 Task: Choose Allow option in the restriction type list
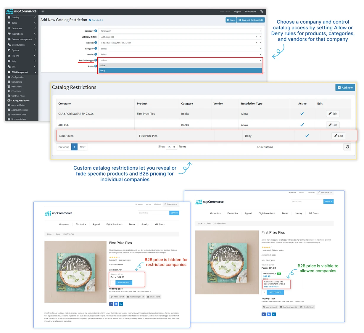(x=180, y=65)
